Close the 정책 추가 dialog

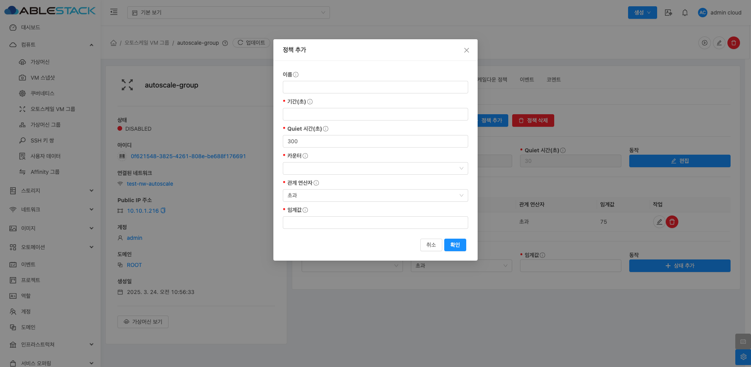click(466, 50)
